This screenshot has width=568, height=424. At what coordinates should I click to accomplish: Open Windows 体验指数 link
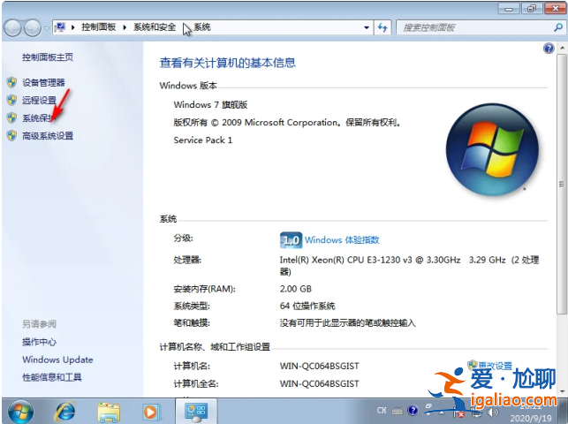(x=342, y=239)
